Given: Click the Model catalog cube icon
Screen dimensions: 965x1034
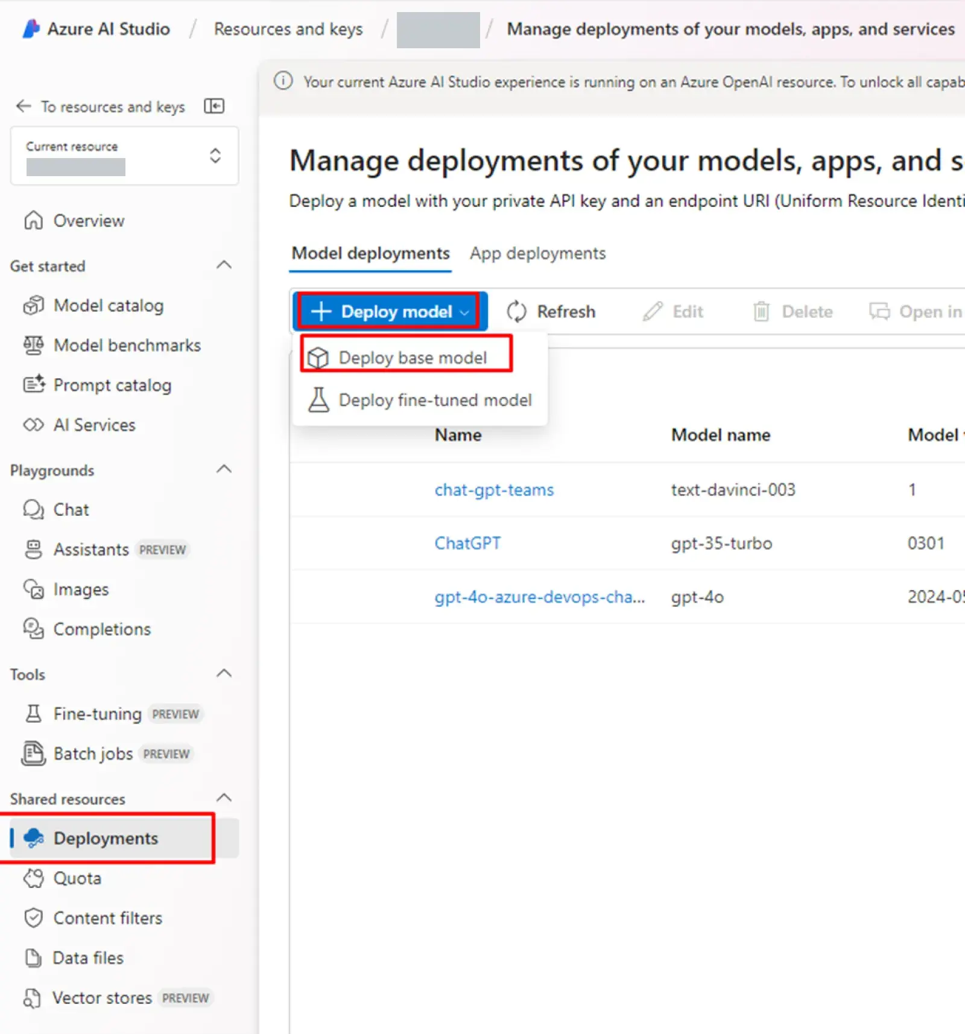Looking at the screenshot, I should 34,305.
